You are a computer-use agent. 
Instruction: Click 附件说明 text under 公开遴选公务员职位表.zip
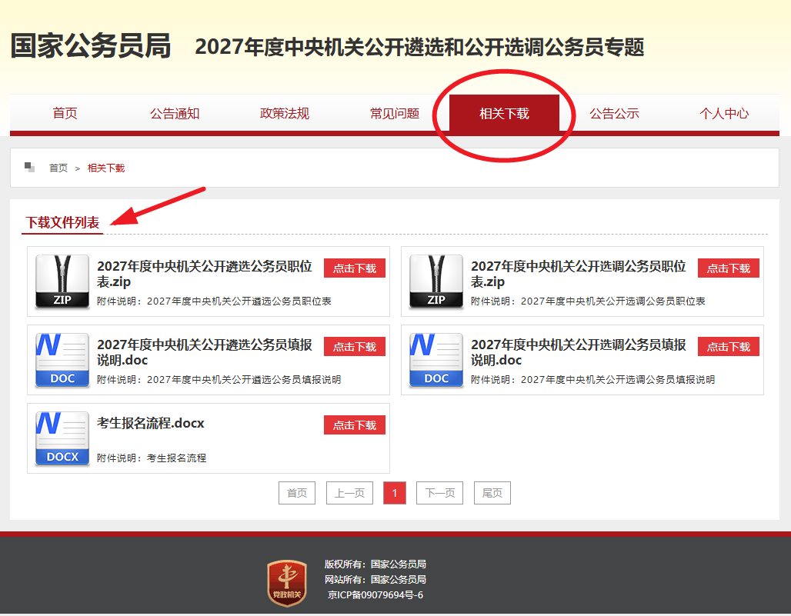click(214, 301)
